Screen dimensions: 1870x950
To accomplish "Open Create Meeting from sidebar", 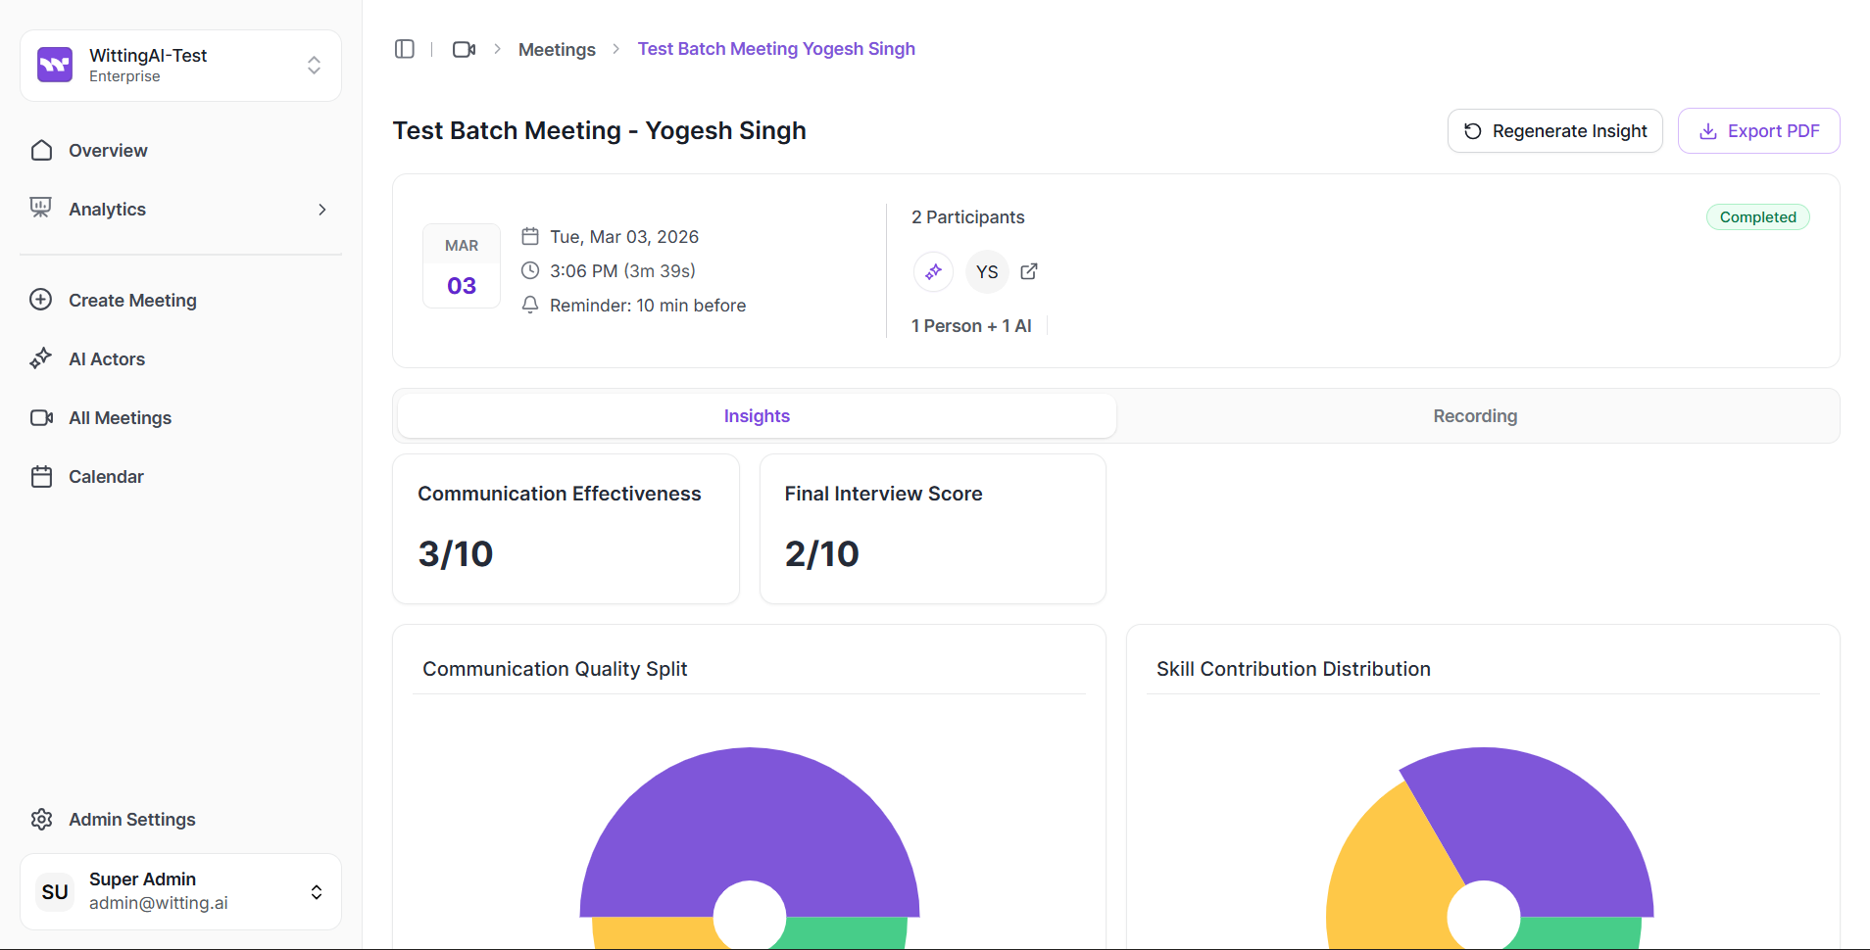I will [x=132, y=301].
